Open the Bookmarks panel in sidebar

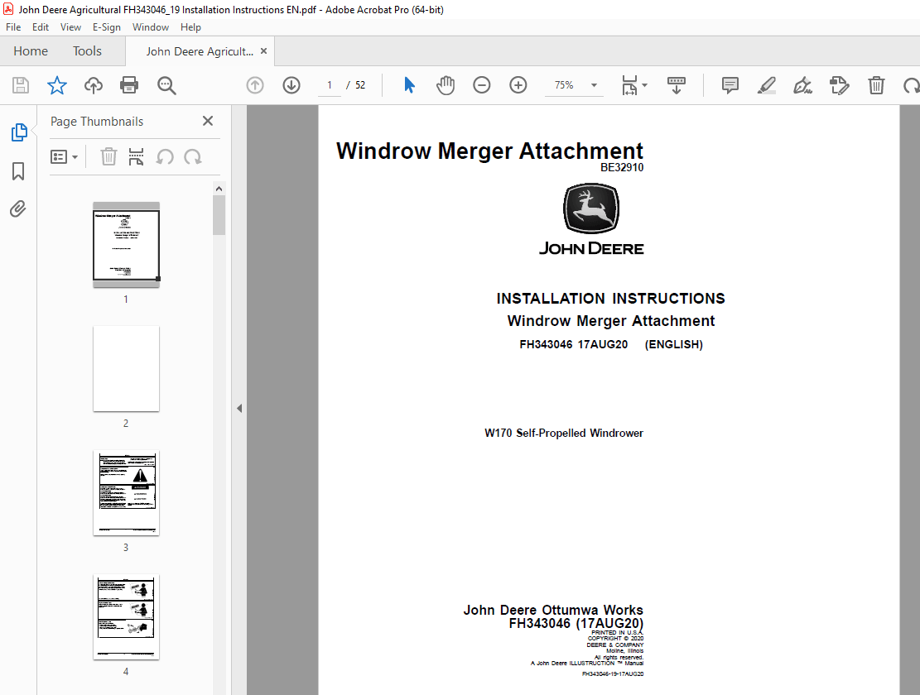pos(18,171)
